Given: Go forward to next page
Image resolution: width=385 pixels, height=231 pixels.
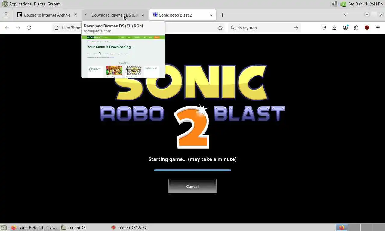Looking at the screenshot, I should [18, 28].
